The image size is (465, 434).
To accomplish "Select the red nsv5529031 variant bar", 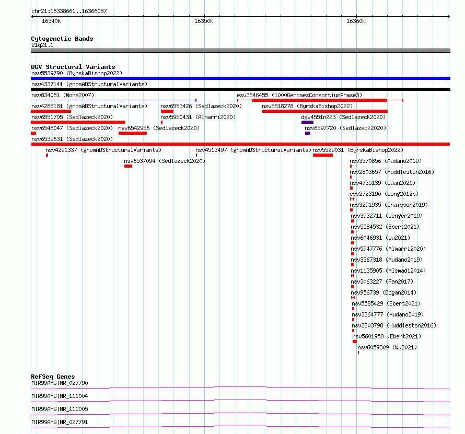I will (323, 155).
